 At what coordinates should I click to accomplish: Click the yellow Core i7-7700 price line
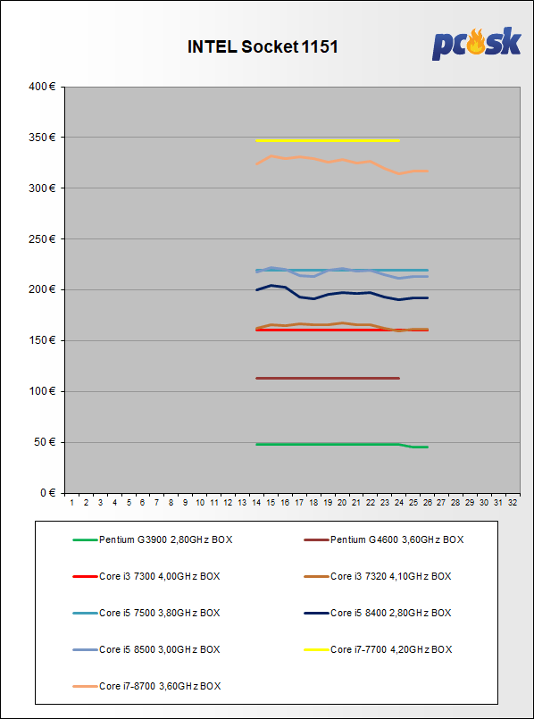click(328, 141)
